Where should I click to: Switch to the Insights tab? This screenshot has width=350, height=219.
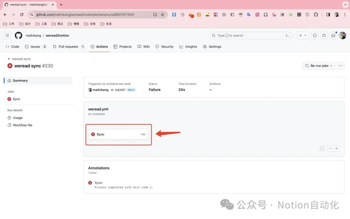pyautogui.click(x=188, y=46)
